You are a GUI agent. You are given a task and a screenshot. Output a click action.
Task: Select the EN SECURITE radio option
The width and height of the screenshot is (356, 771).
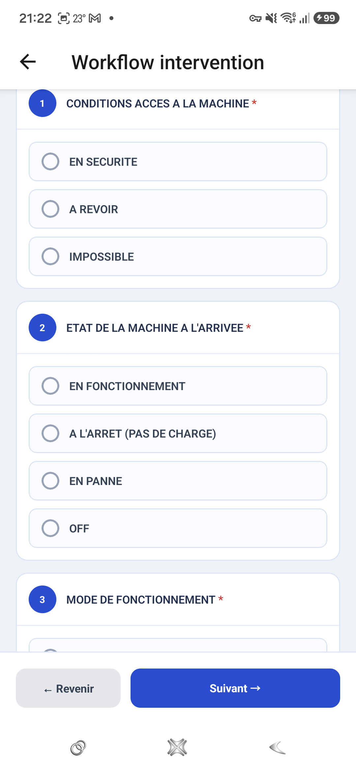click(178, 161)
